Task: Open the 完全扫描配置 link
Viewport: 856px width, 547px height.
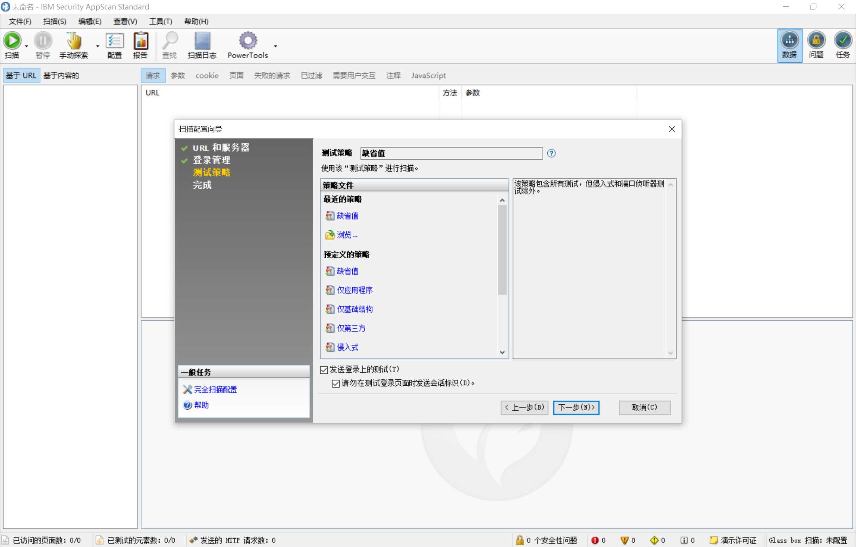Action: click(215, 390)
